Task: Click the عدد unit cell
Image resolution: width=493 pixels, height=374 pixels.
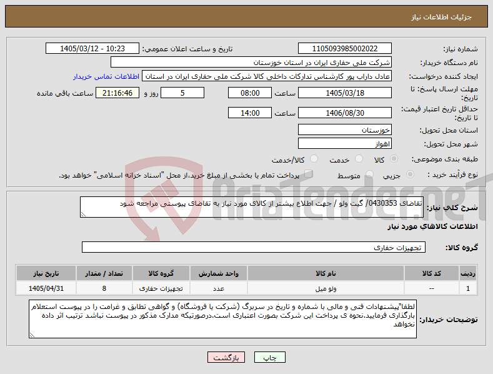Action: (x=219, y=288)
